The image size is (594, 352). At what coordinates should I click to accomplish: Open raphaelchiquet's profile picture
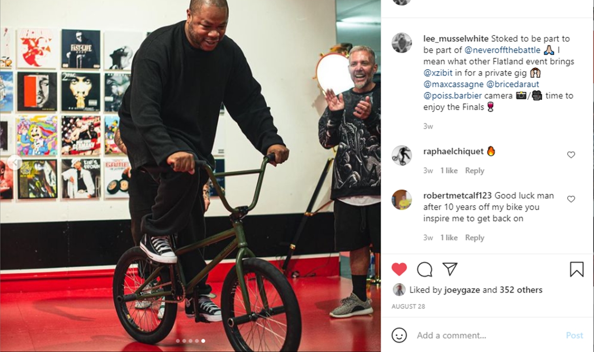402,156
